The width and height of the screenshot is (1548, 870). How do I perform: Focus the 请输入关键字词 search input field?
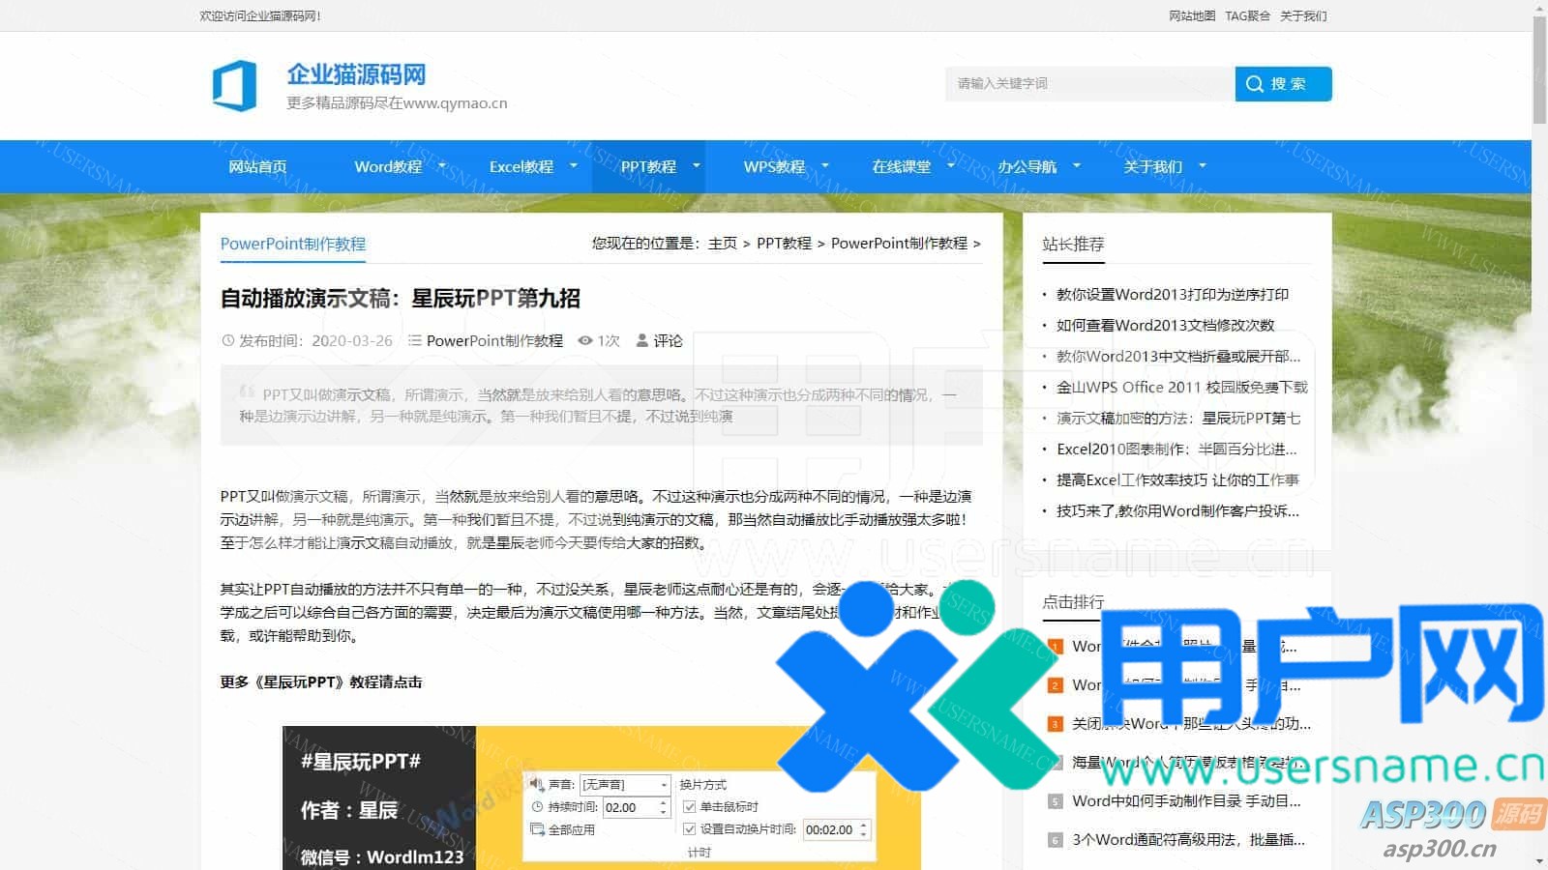[x=1089, y=84]
